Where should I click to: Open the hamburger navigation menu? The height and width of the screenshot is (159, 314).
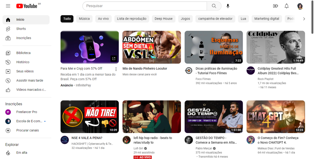[x=8, y=6]
